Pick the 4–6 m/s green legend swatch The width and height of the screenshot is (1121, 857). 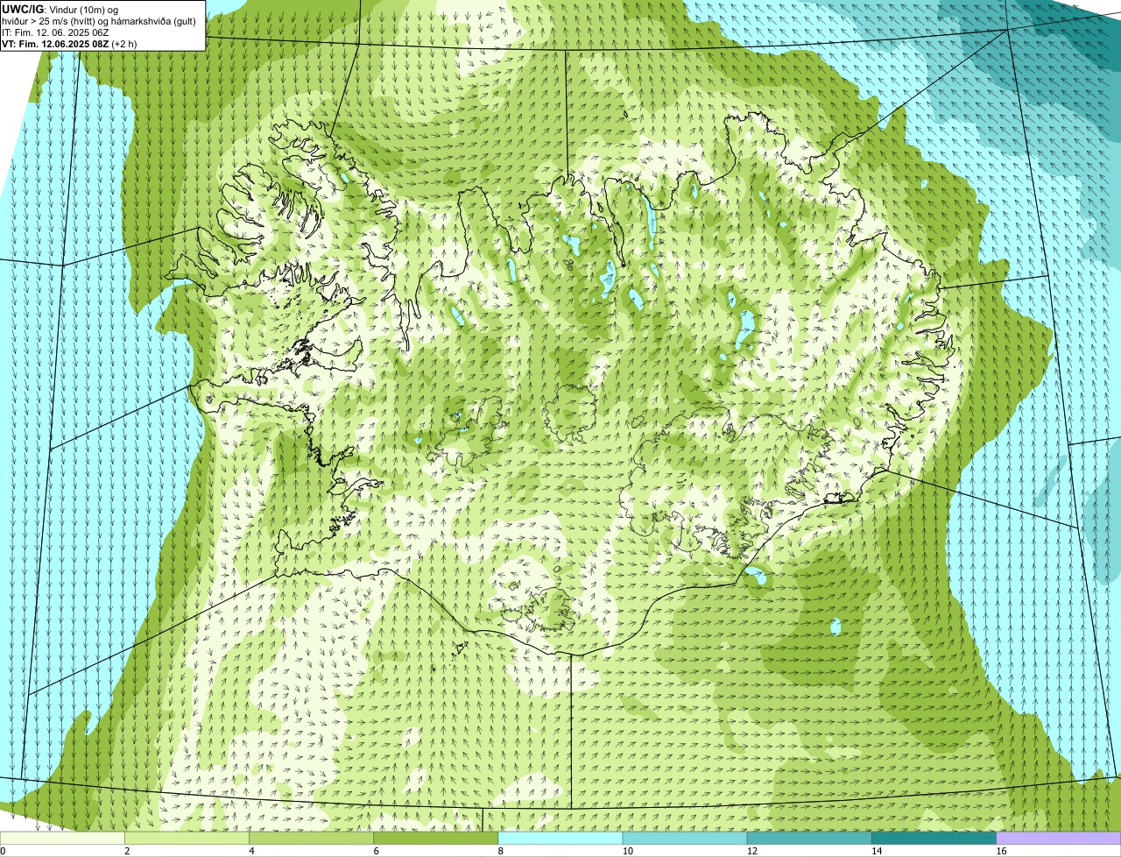312,839
